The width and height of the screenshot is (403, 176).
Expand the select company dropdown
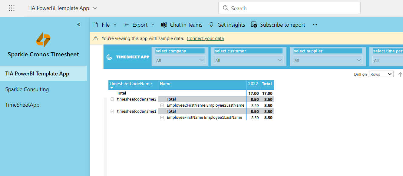click(x=180, y=60)
